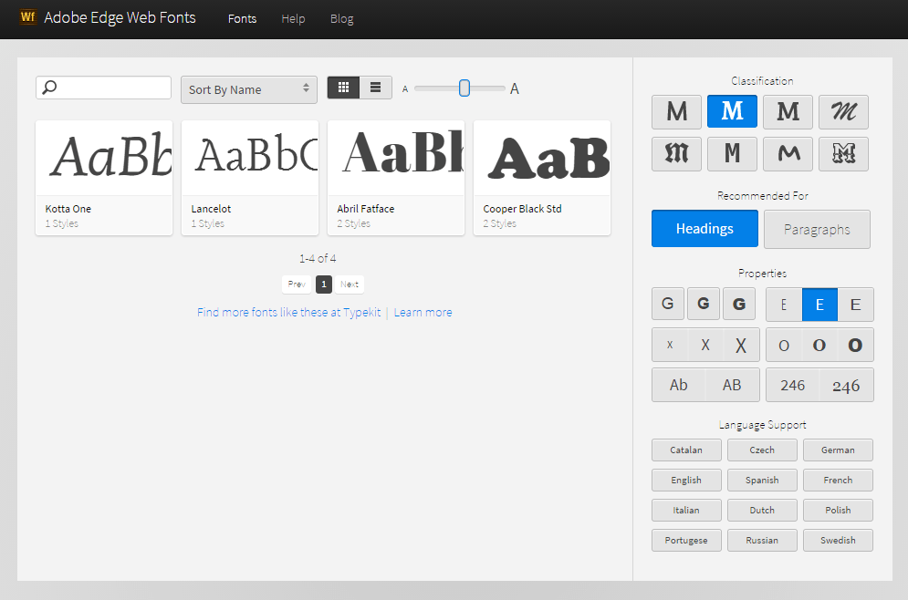The width and height of the screenshot is (908, 600).
Task: Choose the condensed width E icon
Action: [x=784, y=305]
